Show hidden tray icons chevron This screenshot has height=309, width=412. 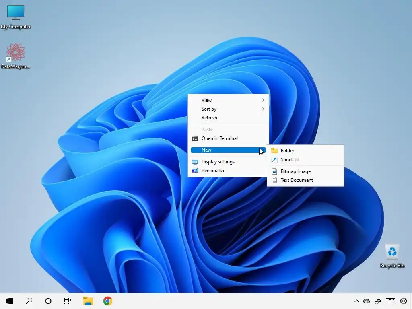click(x=356, y=301)
